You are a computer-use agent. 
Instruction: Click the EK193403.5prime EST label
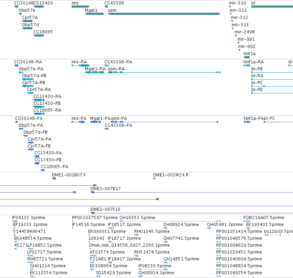point(265,225)
